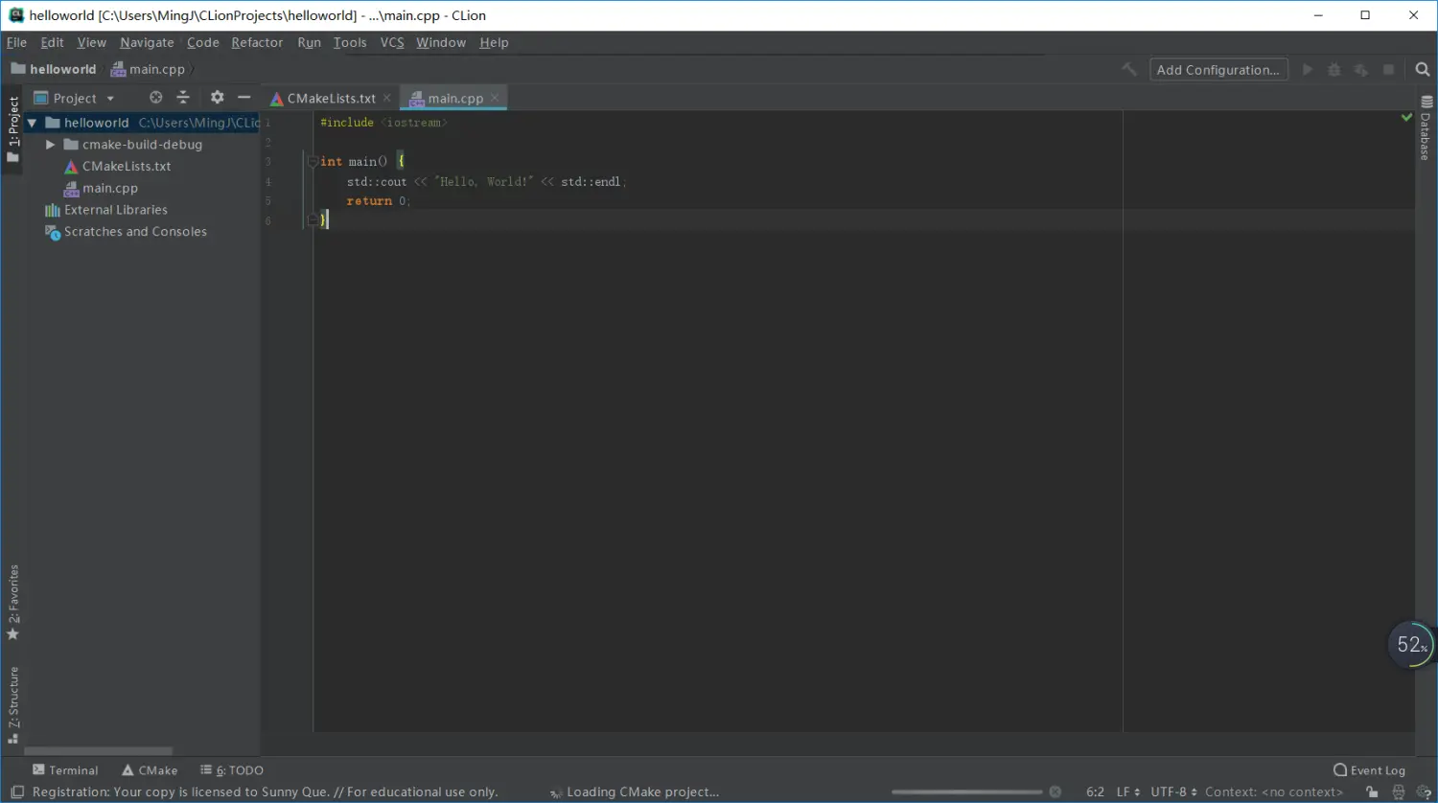The width and height of the screenshot is (1438, 803).
Task: Click the Locate/Scroll from Source target icon
Action: tap(156, 98)
